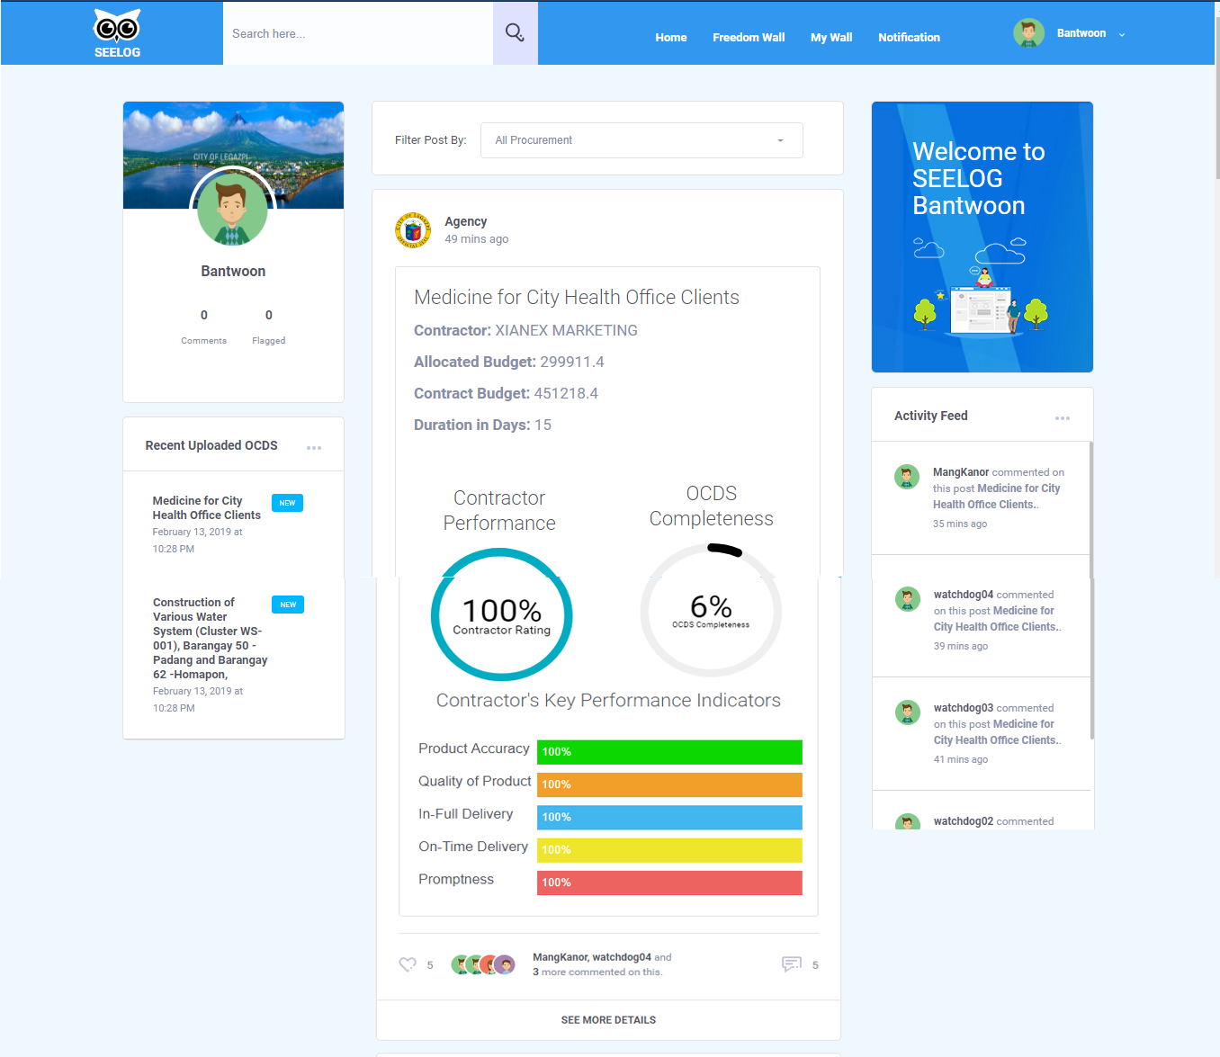Click the search magnifier icon
Image resolution: width=1220 pixels, height=1057 pixels.
[x=515, y=33]
